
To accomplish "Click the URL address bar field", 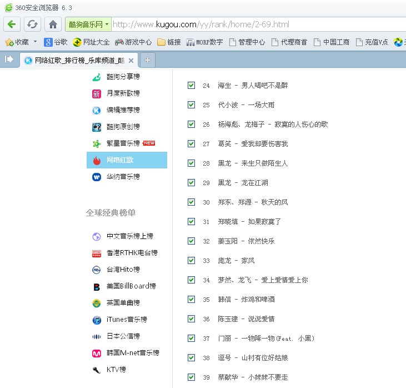I will [x=250, y=24].
